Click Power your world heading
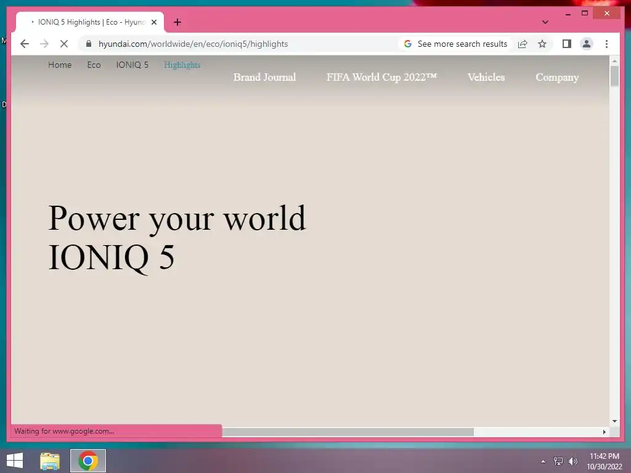Screen dimensions: 631x473 177,219
